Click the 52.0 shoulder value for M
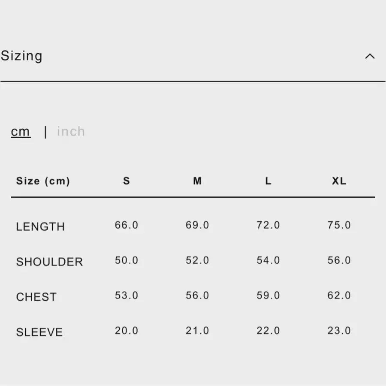 click(x=197, y=260)
